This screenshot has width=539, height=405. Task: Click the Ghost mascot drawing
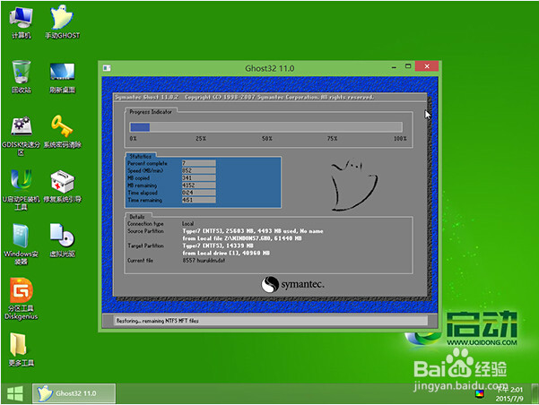354,185
